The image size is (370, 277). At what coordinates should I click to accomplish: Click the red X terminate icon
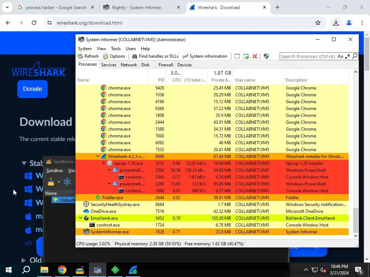(x=255, y=56)
